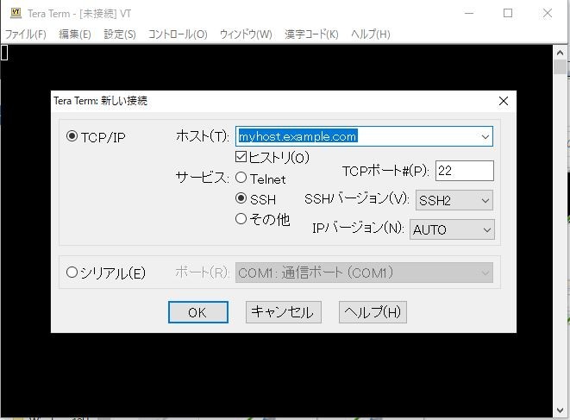Click the キャンセル cancel button
The width and height of the screenshot is (570, 420).
[x=283, y=312]
